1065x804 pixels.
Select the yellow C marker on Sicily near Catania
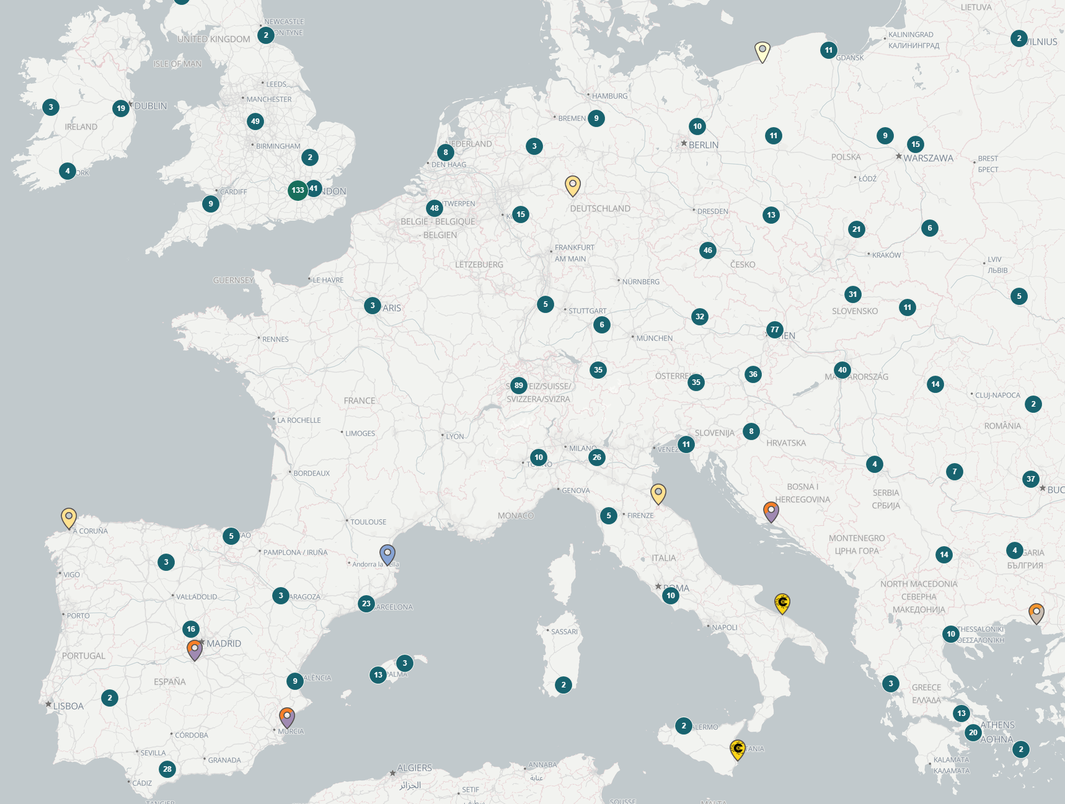(x=738, y=749)
